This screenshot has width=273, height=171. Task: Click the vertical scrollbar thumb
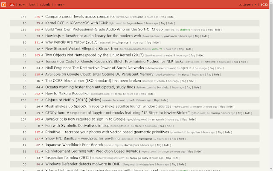(271, 61)
